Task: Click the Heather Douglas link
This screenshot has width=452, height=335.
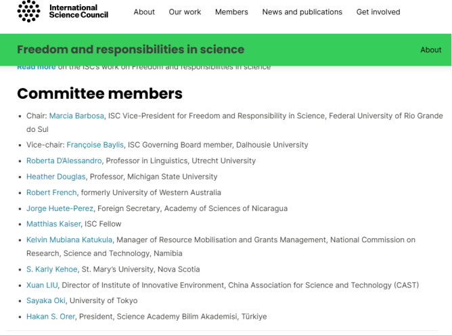Action: 56,177
